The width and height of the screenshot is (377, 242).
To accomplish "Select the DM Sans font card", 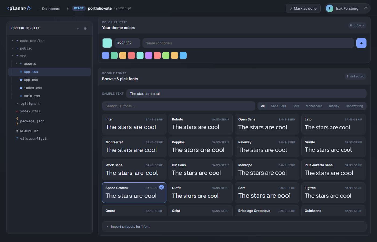I will coord(200,170).
